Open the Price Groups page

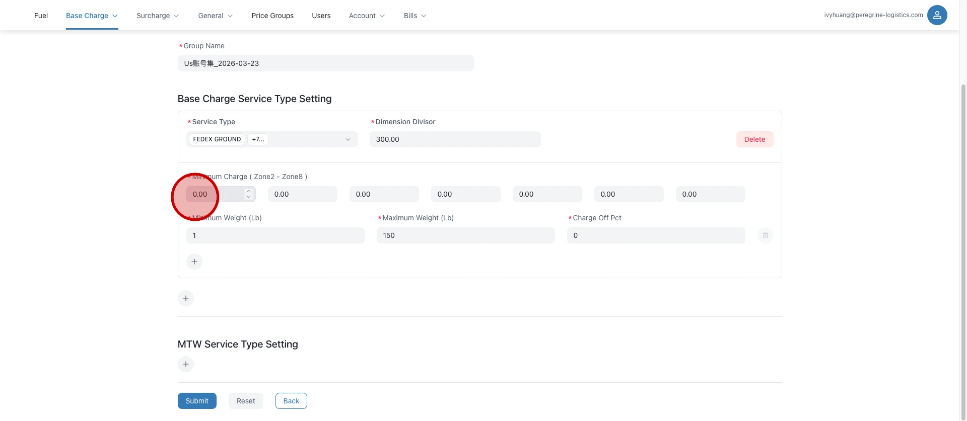point(272,16)
